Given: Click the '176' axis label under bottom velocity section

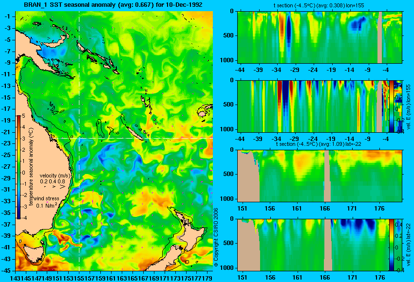Looking at the screenshot, I should 379,278.
